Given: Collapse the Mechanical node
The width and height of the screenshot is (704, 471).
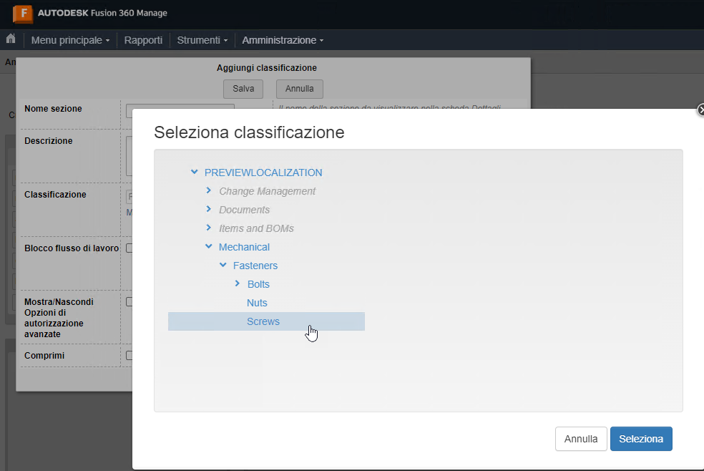Looking at the screenshot, I should click(208, 246).
